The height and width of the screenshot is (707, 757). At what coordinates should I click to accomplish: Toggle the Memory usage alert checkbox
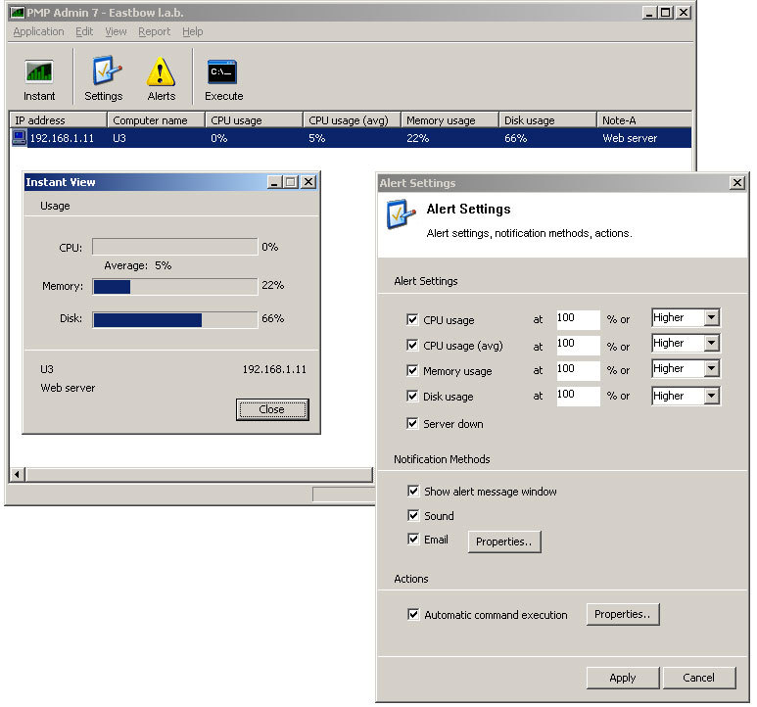coord(412,370)
